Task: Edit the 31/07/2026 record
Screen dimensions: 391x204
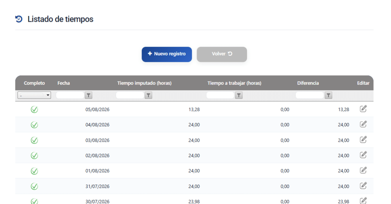Action: coord(364,186)
